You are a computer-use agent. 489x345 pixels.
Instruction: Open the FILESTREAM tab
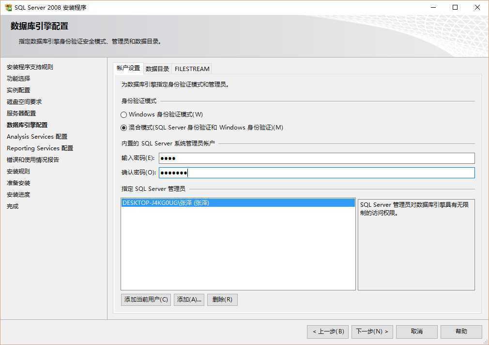coord(192,69)
